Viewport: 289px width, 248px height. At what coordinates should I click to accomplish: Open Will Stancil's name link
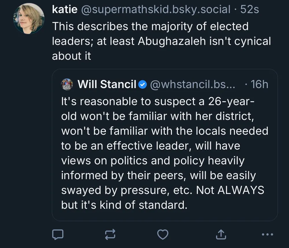pyautogui.click(x=107, y=84)
